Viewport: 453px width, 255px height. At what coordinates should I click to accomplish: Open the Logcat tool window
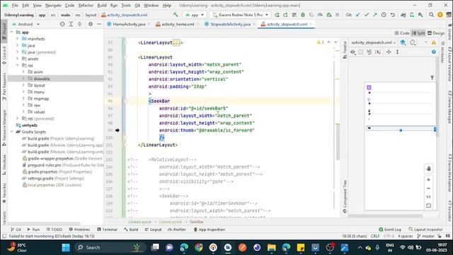(x=153, y=229)
